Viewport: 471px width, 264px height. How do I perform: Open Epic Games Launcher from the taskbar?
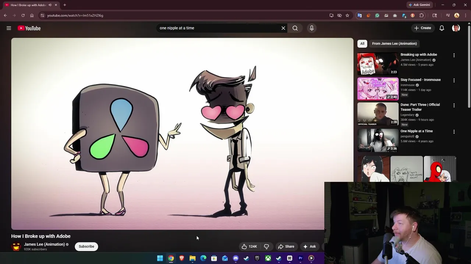(x=257, y=258)
